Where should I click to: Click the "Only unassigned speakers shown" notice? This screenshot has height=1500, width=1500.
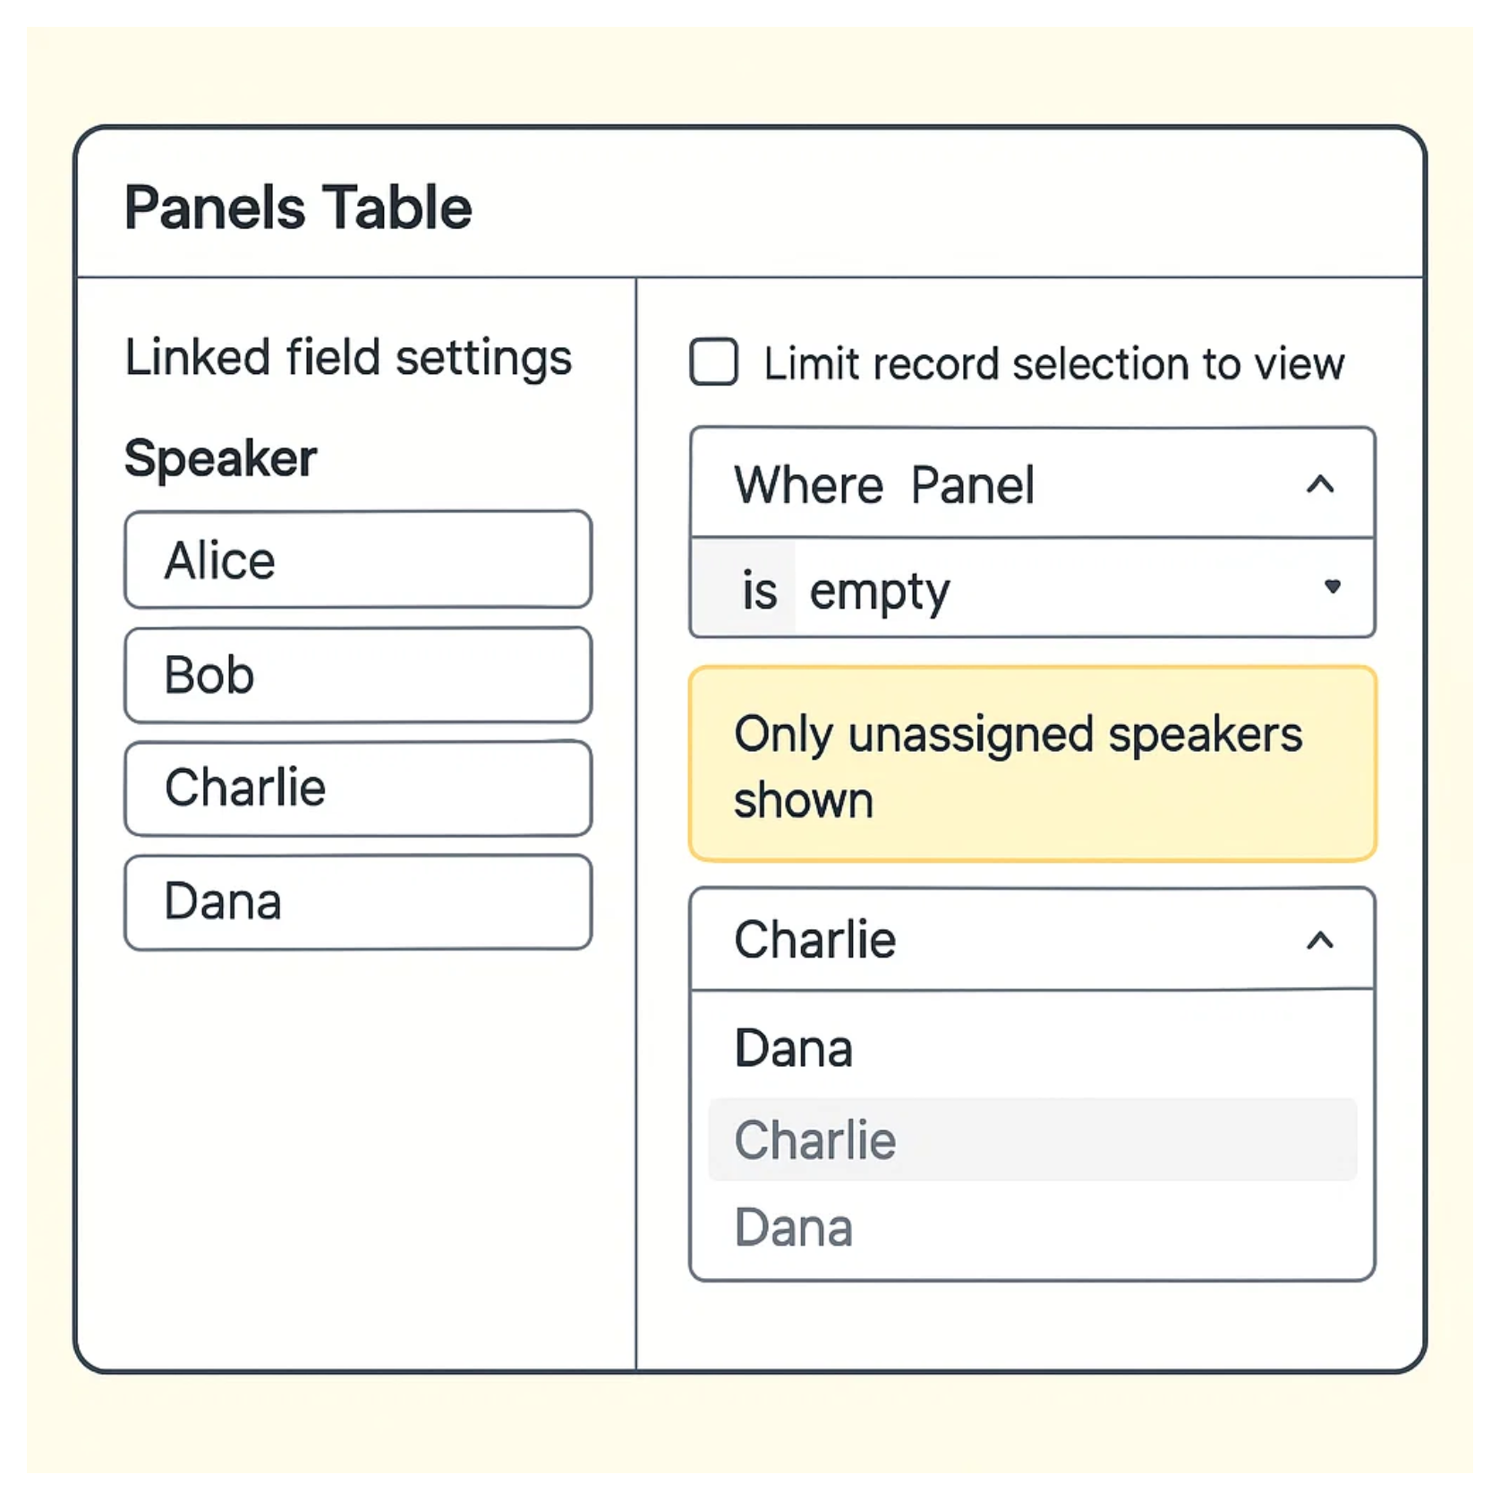1032,764
